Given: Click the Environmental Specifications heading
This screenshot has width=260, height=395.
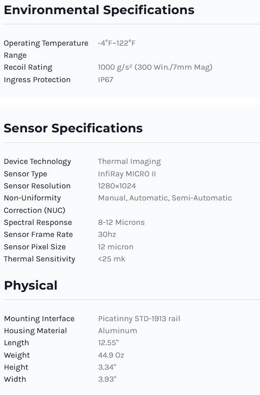Looking at the screenshot, I should pos(99,10).
